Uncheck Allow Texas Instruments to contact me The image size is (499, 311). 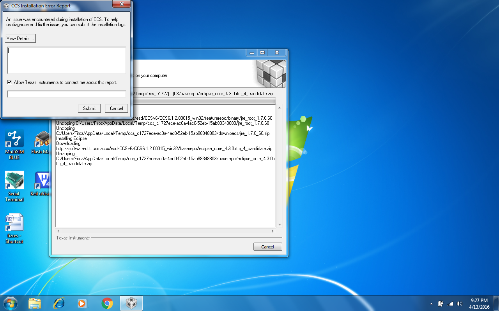(x=9, y=82)
